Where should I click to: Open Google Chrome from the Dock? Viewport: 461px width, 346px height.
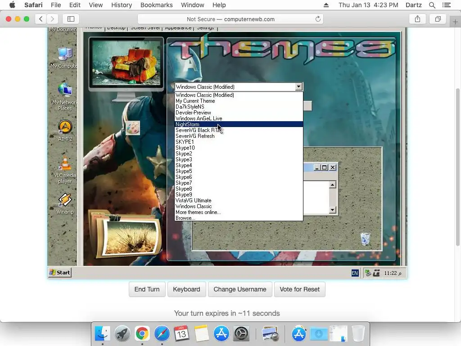coord(142,334)
